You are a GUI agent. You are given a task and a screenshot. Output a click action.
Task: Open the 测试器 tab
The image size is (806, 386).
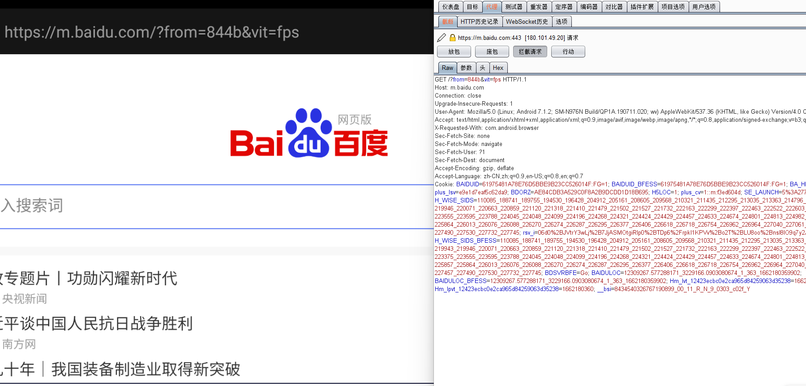514,7
